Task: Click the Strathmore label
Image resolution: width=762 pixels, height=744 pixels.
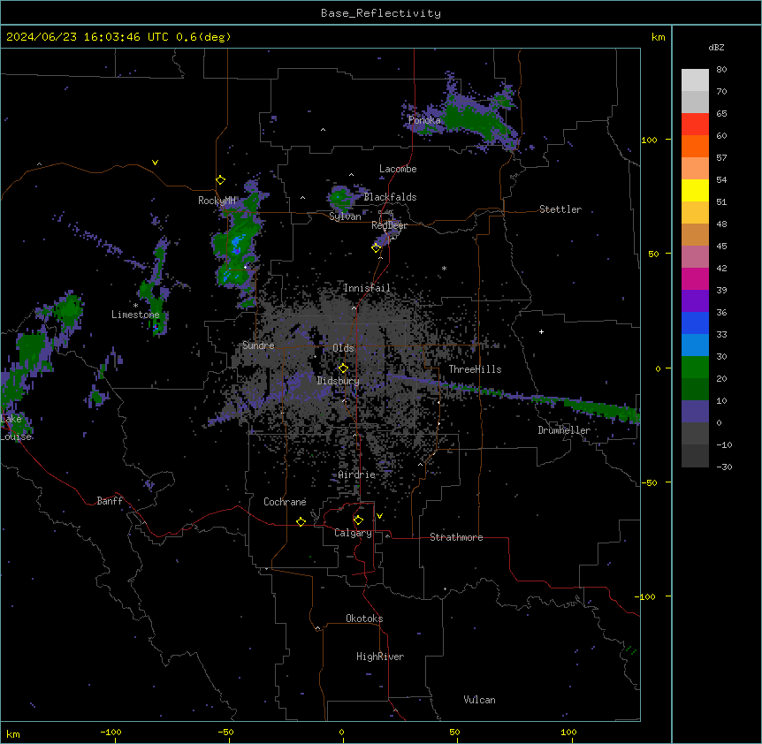Action: (456, 537)
